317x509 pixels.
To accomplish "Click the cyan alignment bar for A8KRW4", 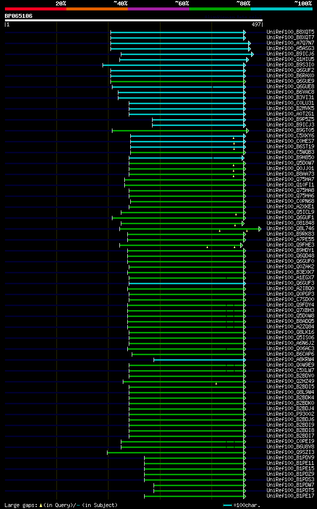I will [x=200, y=360].
